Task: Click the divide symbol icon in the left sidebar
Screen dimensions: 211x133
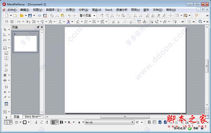Action: click(x=5, y=80)
